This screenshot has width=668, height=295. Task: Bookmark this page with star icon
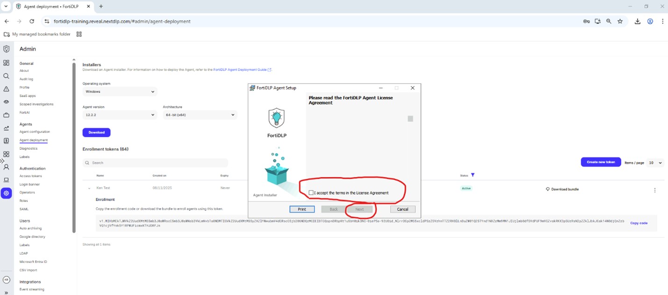click(620, 21)
